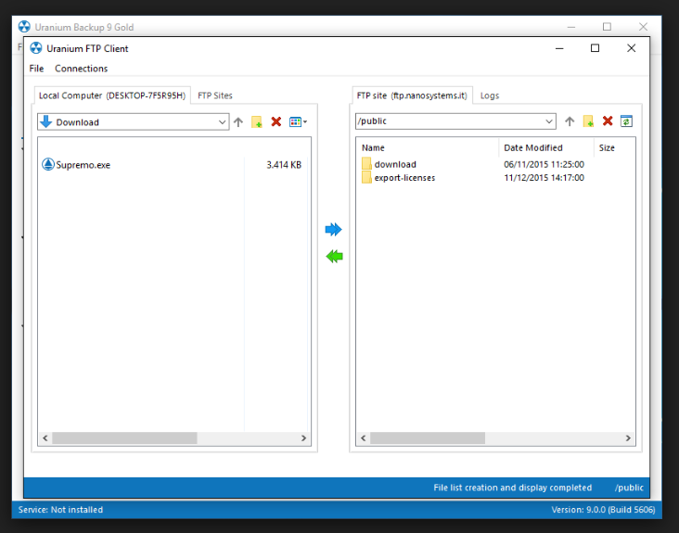This screenshot has height=533, width=679.
Task: Click the upload blue right-arrow transfer icon
Action: coord(333,229)
